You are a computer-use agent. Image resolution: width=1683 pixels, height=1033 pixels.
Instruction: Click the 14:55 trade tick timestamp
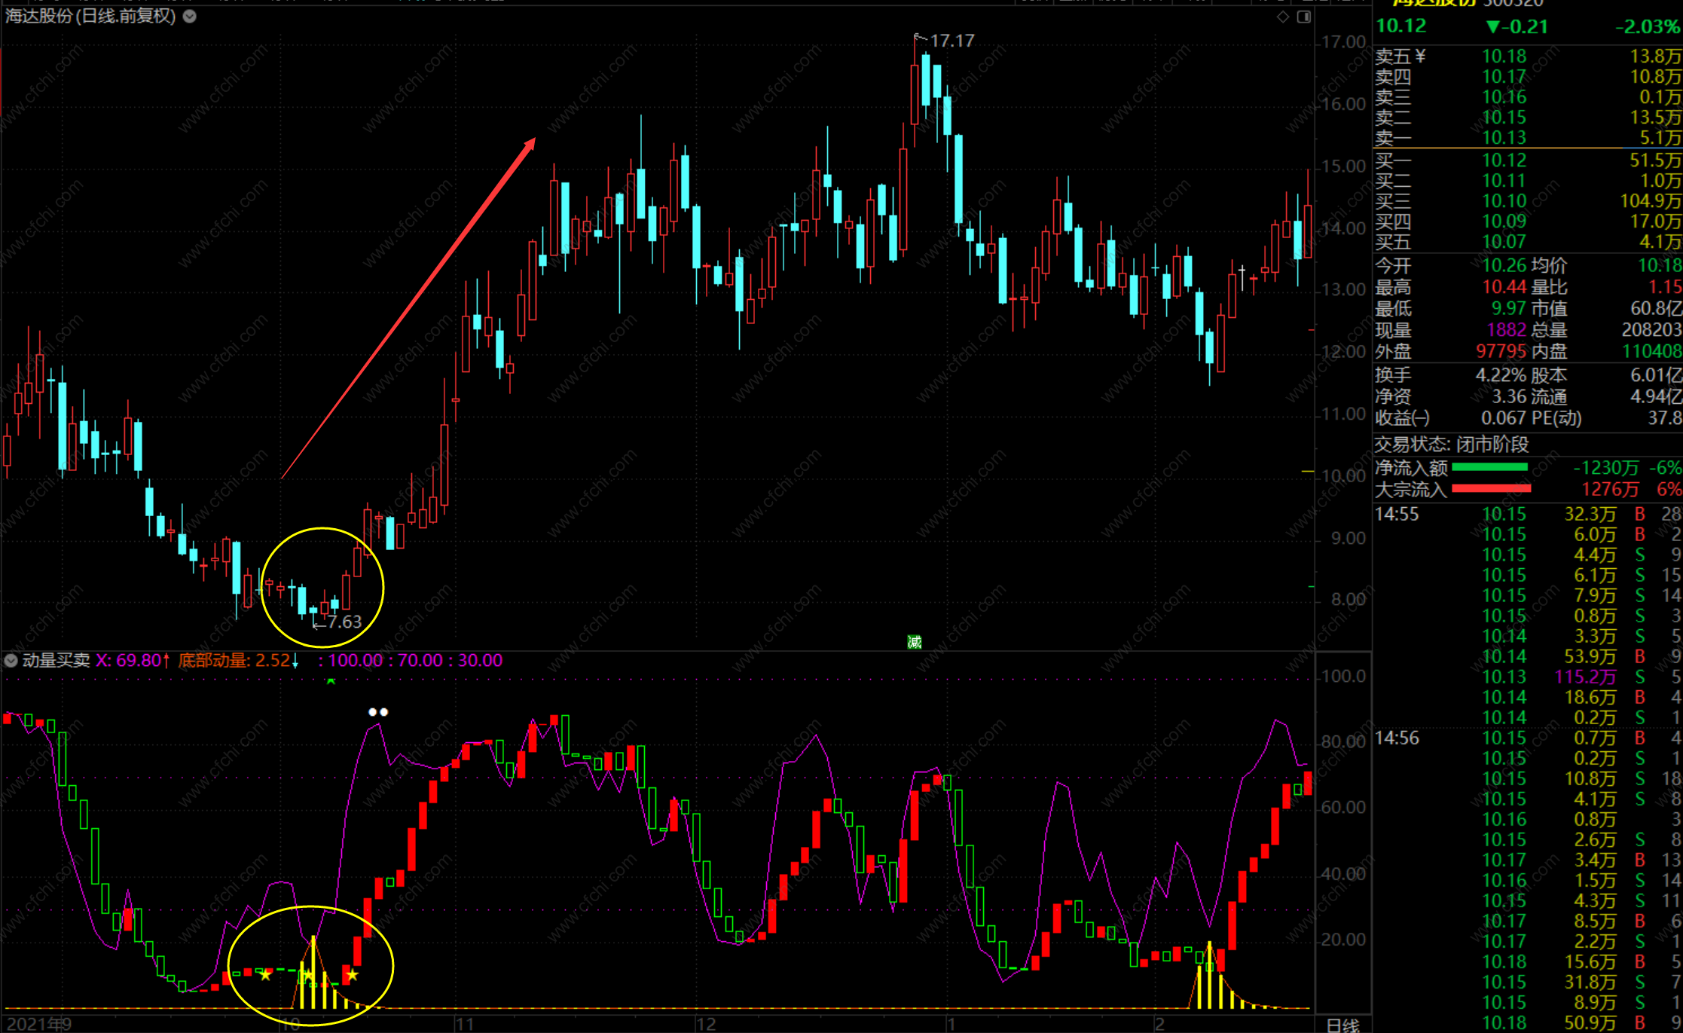(1396, 514)
